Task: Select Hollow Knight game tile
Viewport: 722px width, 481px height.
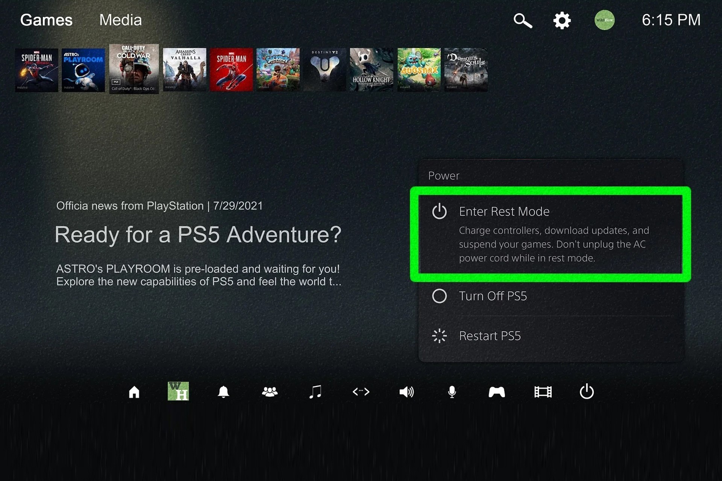Action: (x=371, y=70)
